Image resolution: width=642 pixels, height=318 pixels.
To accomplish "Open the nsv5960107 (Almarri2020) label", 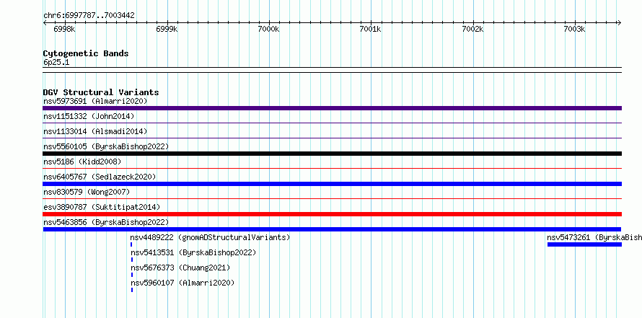I will pos(183,283).
